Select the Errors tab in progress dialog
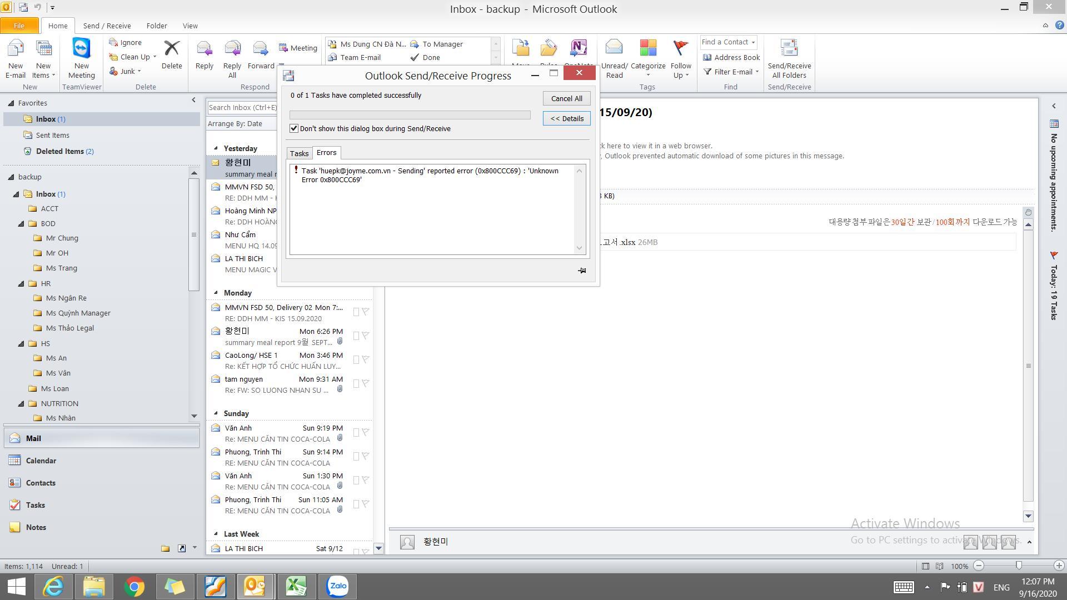Image resolution: width=1067 pixels, height=600 pixels. (x=326, y=153)
